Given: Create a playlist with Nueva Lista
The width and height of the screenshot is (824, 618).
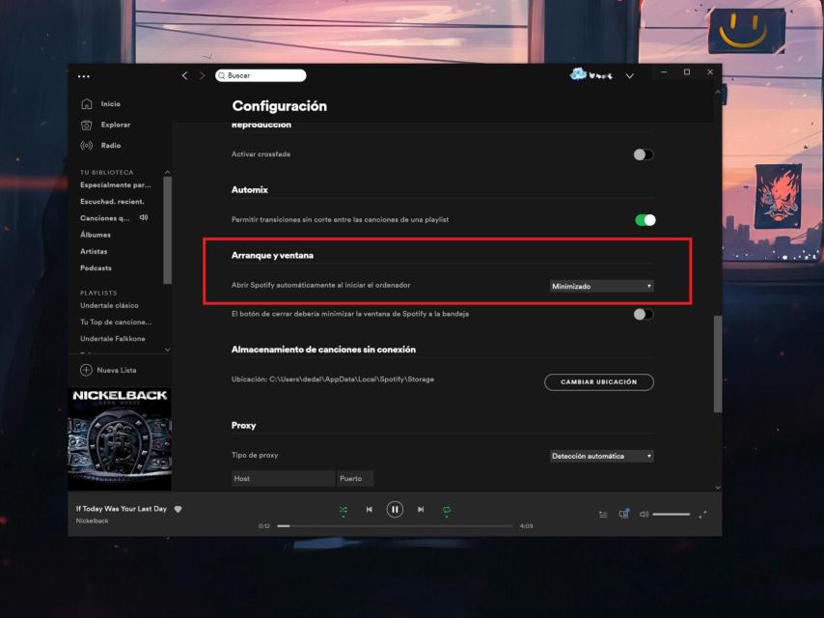Looking at the screenshot, I should 117,370.
